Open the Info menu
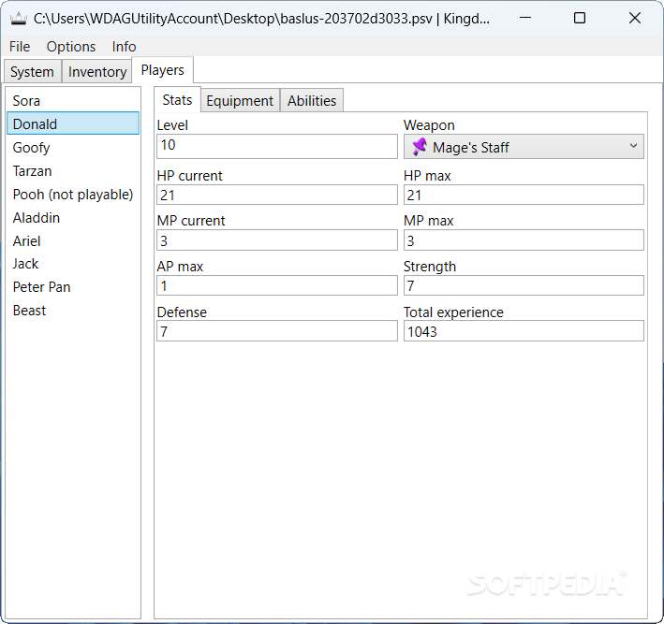664x624 pixels. (x=124, y=47)
